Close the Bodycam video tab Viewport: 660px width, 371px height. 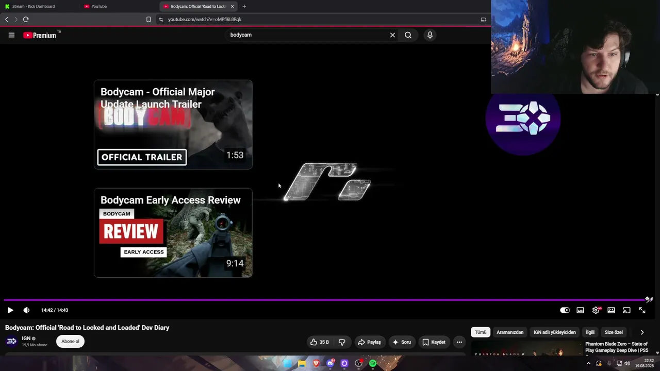(x=232, y=6)
